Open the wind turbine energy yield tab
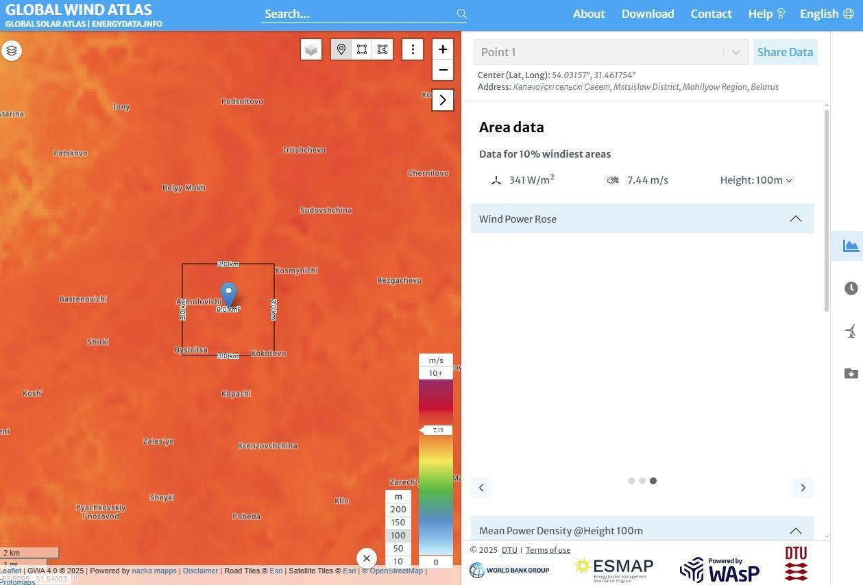The width and height of the screenshot is (863, 585). [x=851, y=332]
